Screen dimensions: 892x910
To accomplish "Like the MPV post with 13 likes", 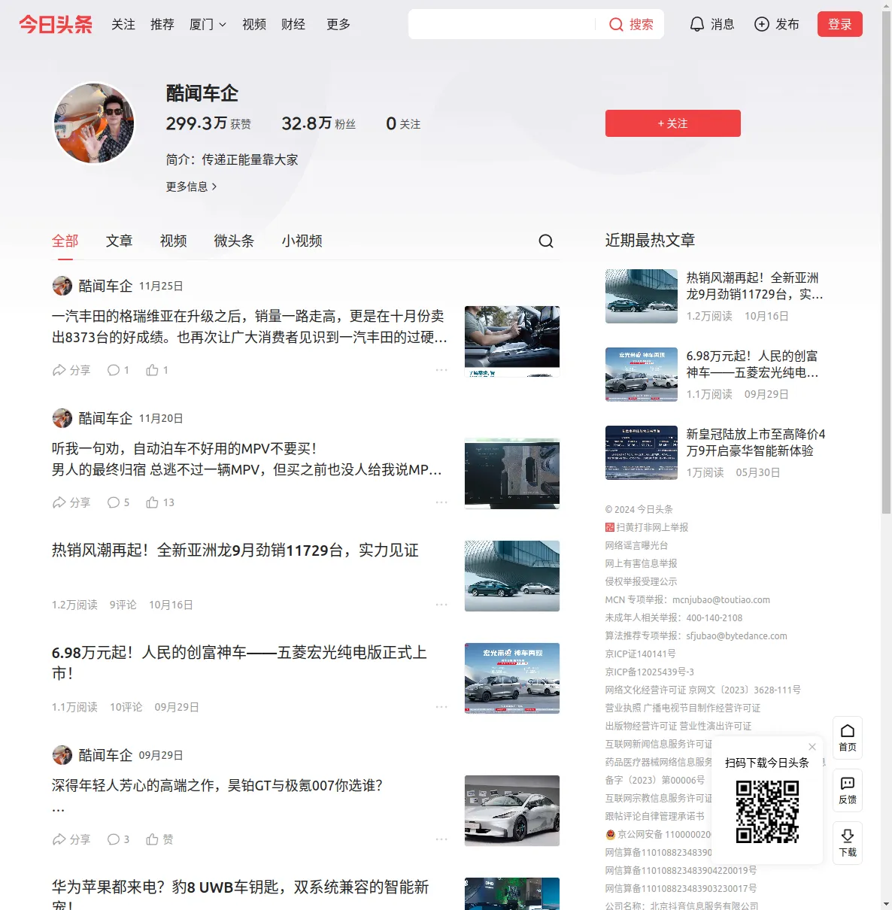I will (x=160, y=502).
